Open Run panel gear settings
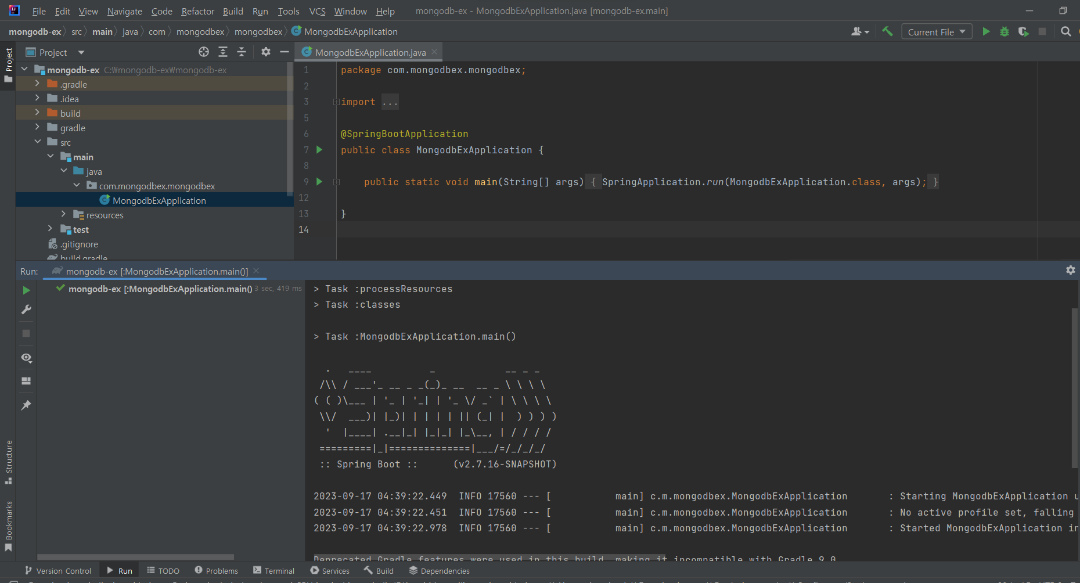This screenshot has width=1080, height=583. pos(1071,270)
